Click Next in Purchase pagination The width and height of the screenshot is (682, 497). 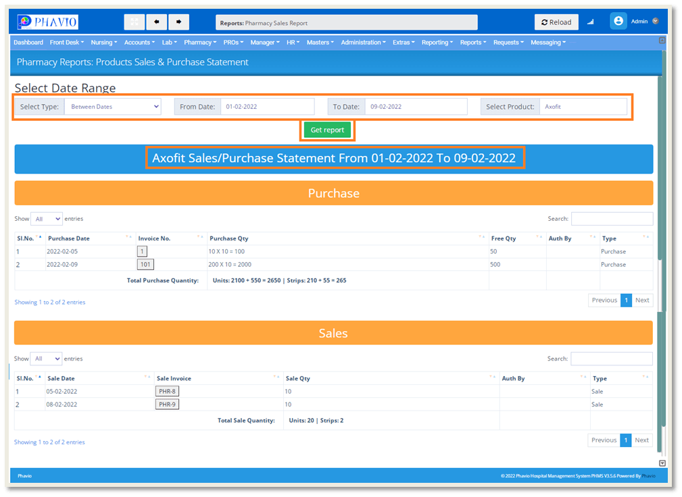point(642,300)
